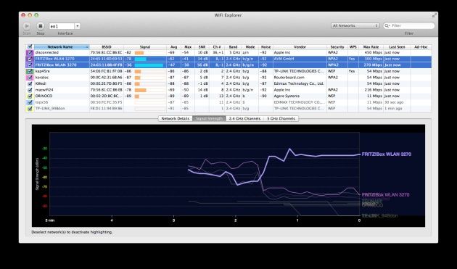Screen dimensions: 457x269
Task: Open the All Networks filter dropdown
Action: tap(355, 25)
